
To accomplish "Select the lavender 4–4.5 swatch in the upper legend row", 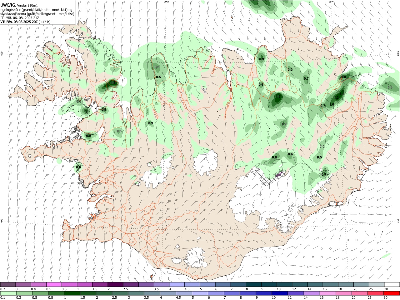I will pyautogui.click(x=177, y=285).
